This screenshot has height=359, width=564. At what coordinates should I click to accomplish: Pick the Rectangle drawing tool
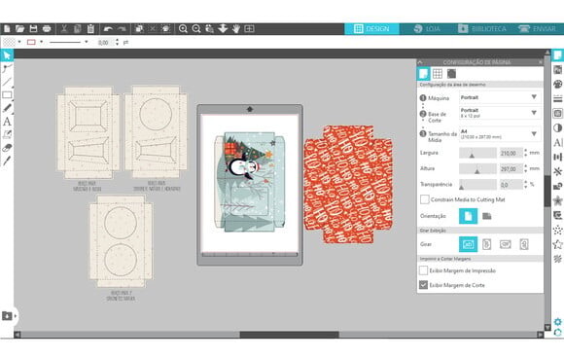(7, 95)
